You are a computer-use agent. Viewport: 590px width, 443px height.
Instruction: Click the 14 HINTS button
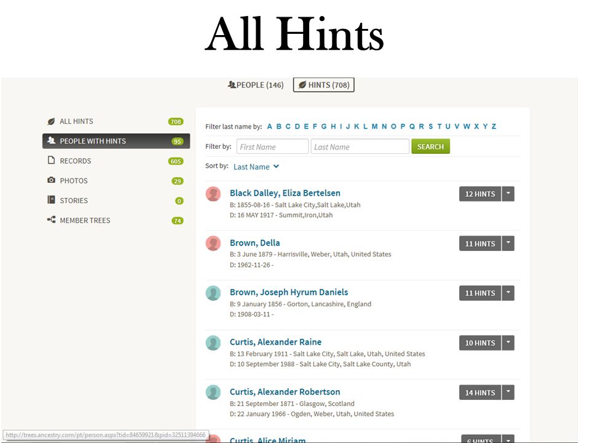tap(480, 392)
